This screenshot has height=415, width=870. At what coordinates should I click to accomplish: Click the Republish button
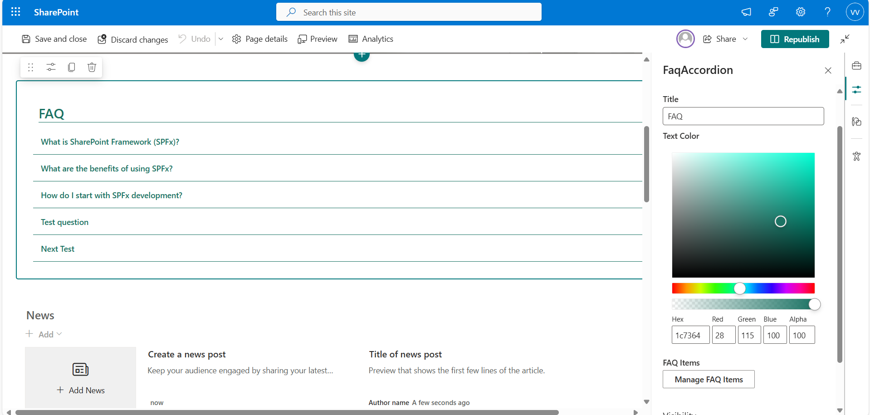click(x=795, y=39)
